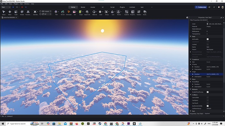Close the Nuke Test REWORK document tab

[16, 18]
